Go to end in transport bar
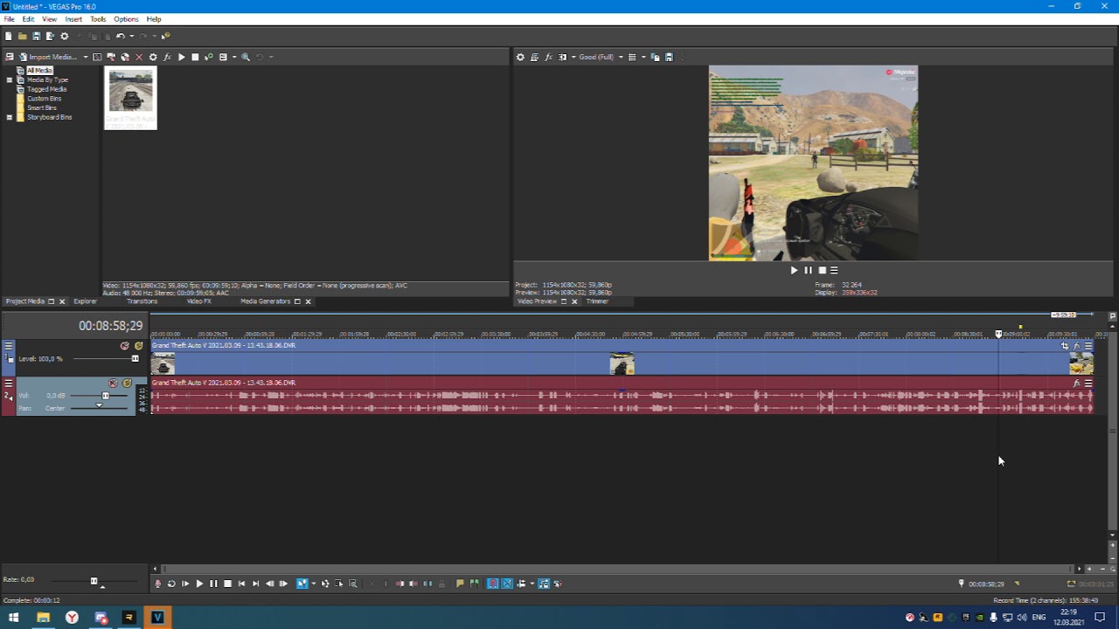Screen dimensions: 1119x629 [x=255, y=584]
